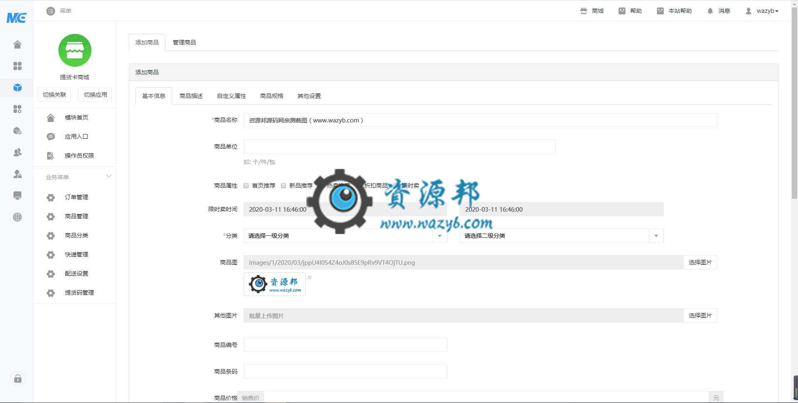Open 商城 in top bar
The image size is (798, 403).
click(x=592, y=11)
